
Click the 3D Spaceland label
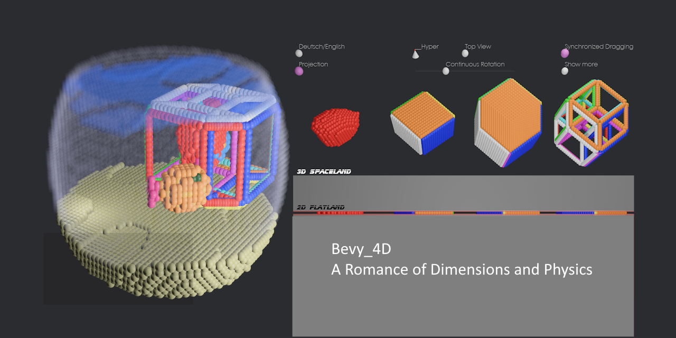click(324, 172)
